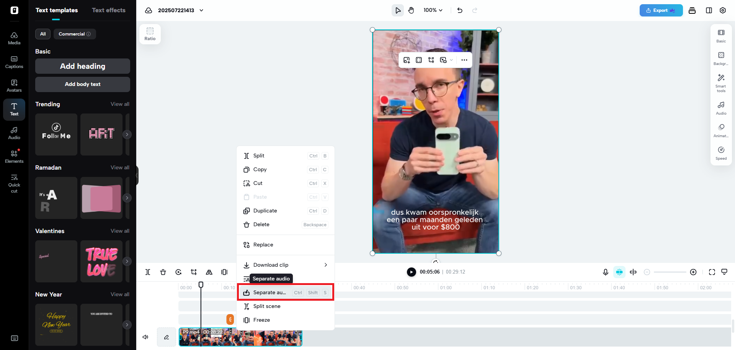
Task: Select the TRUE LOVE text template thumbnail
Action: click(101, 261)
